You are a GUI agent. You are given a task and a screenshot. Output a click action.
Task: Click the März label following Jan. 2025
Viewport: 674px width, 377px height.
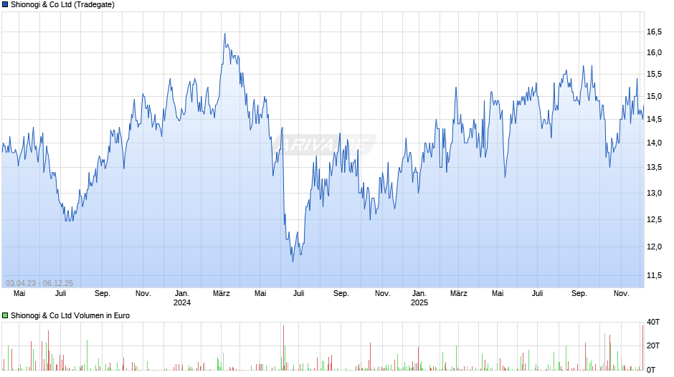coord(459,294)
